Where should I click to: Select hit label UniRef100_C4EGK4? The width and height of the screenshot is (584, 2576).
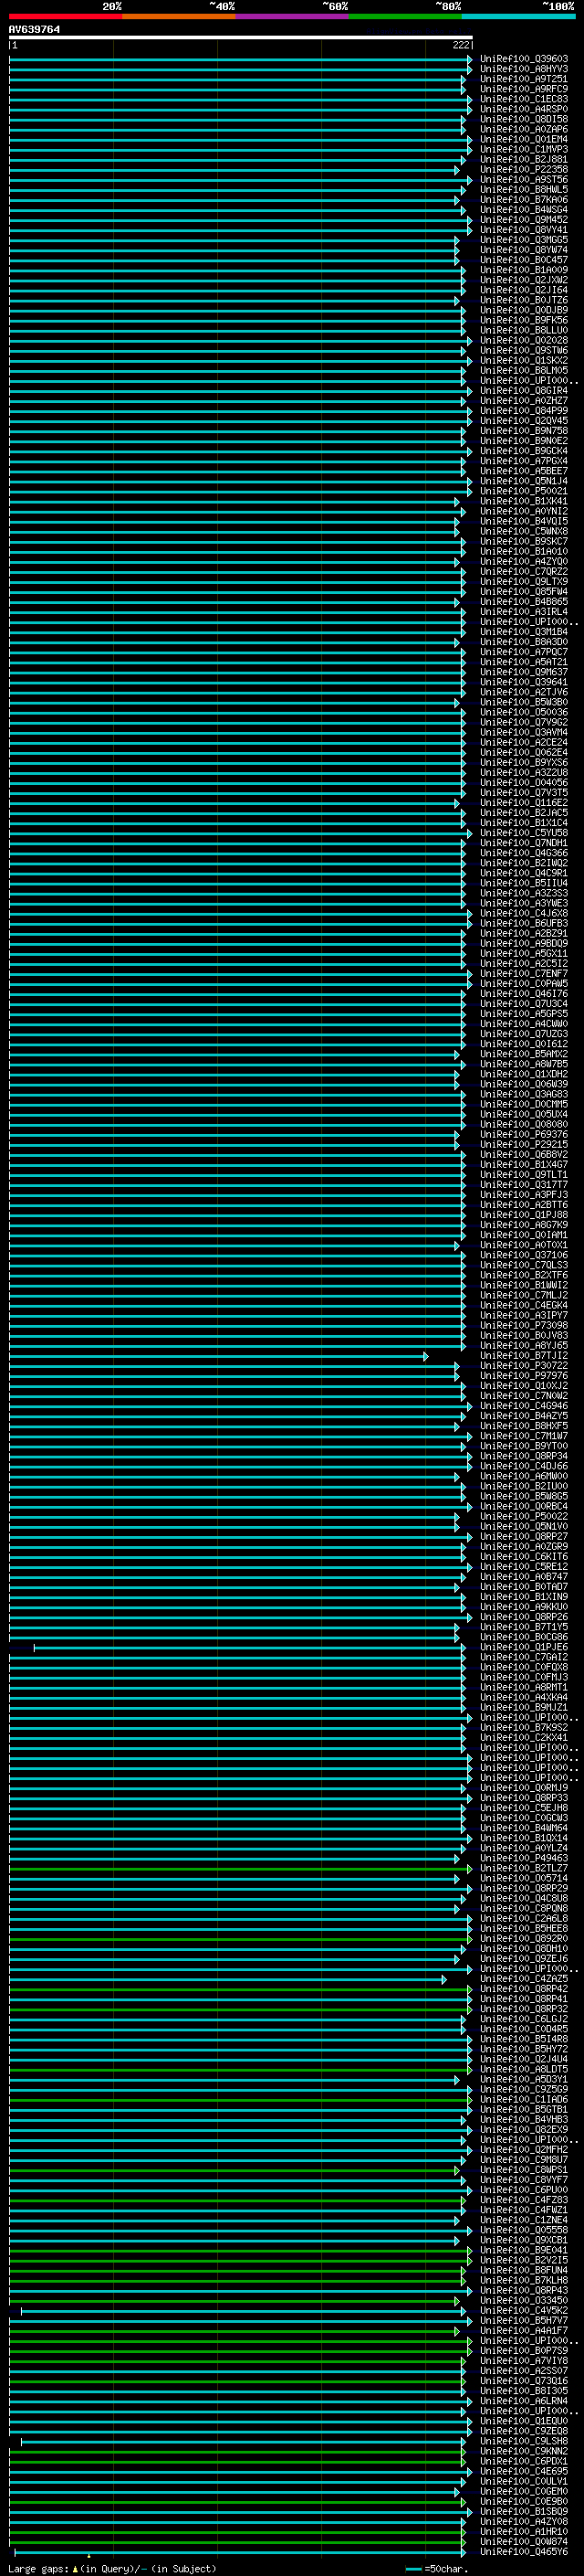(x=524, y=1305)
